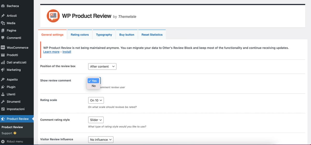Open the Visitor Review Influence dropdown

pos(101,140)
